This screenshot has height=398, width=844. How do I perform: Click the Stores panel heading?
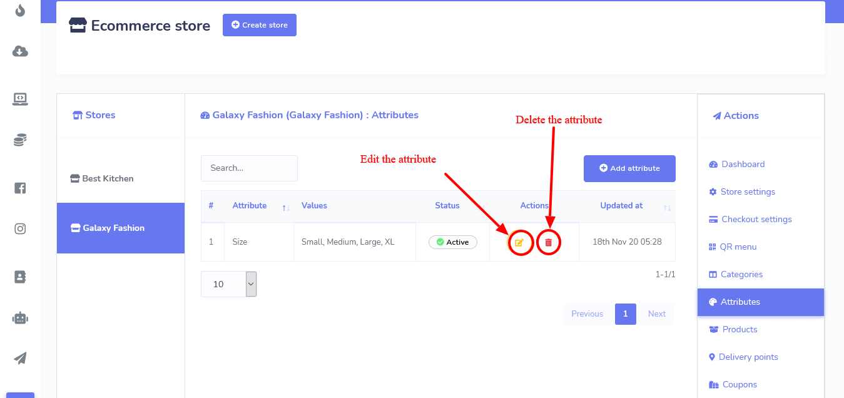click(x=94, y=115)
